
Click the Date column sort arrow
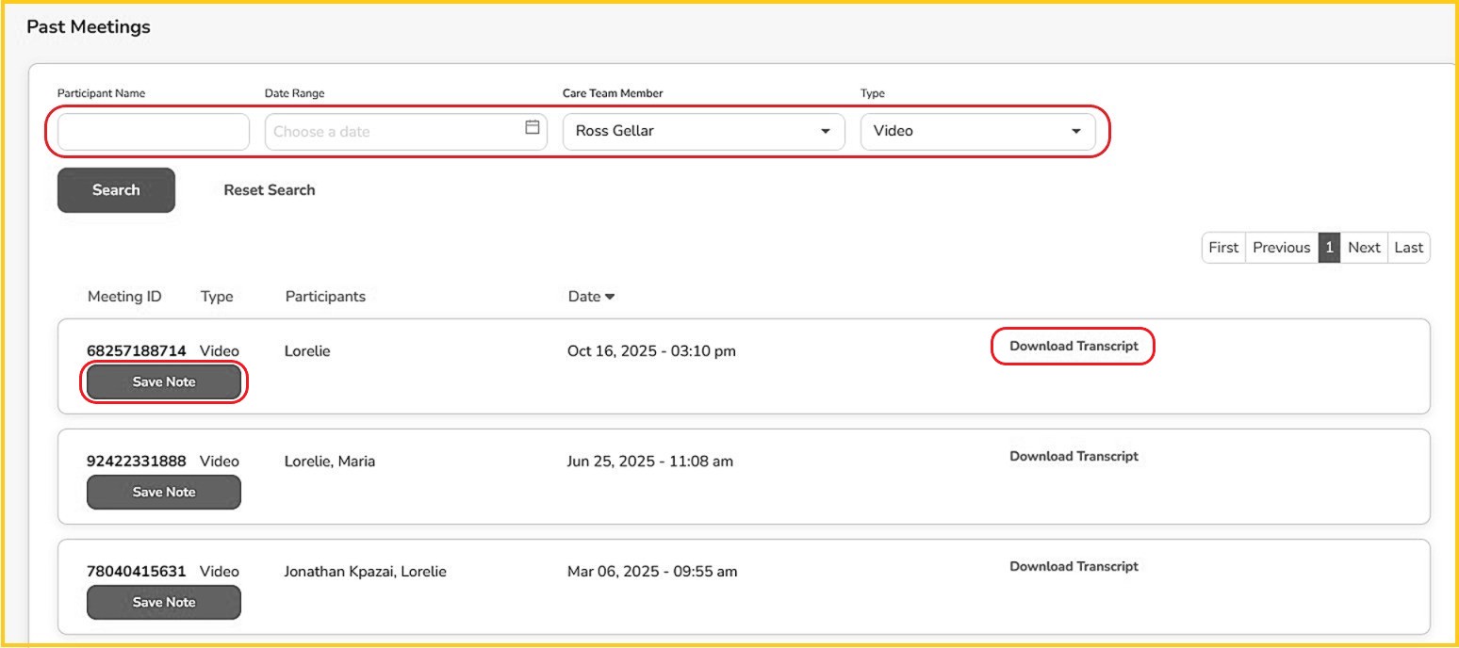[x=610, y=297]
